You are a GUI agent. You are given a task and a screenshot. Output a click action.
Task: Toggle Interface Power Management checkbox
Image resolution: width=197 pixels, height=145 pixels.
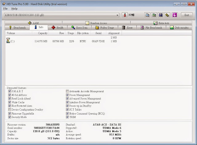[67, 102]
